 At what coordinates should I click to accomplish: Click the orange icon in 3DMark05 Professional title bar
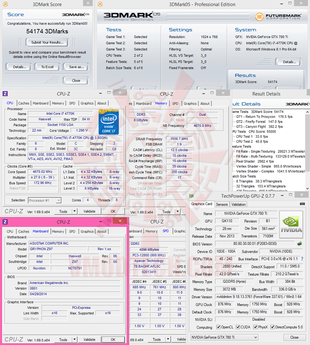pyautogui.click(x=100, y=4)
